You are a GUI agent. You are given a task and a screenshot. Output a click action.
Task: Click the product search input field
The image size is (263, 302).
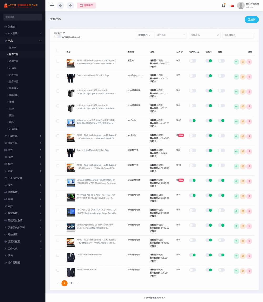(x=238, y=35)
